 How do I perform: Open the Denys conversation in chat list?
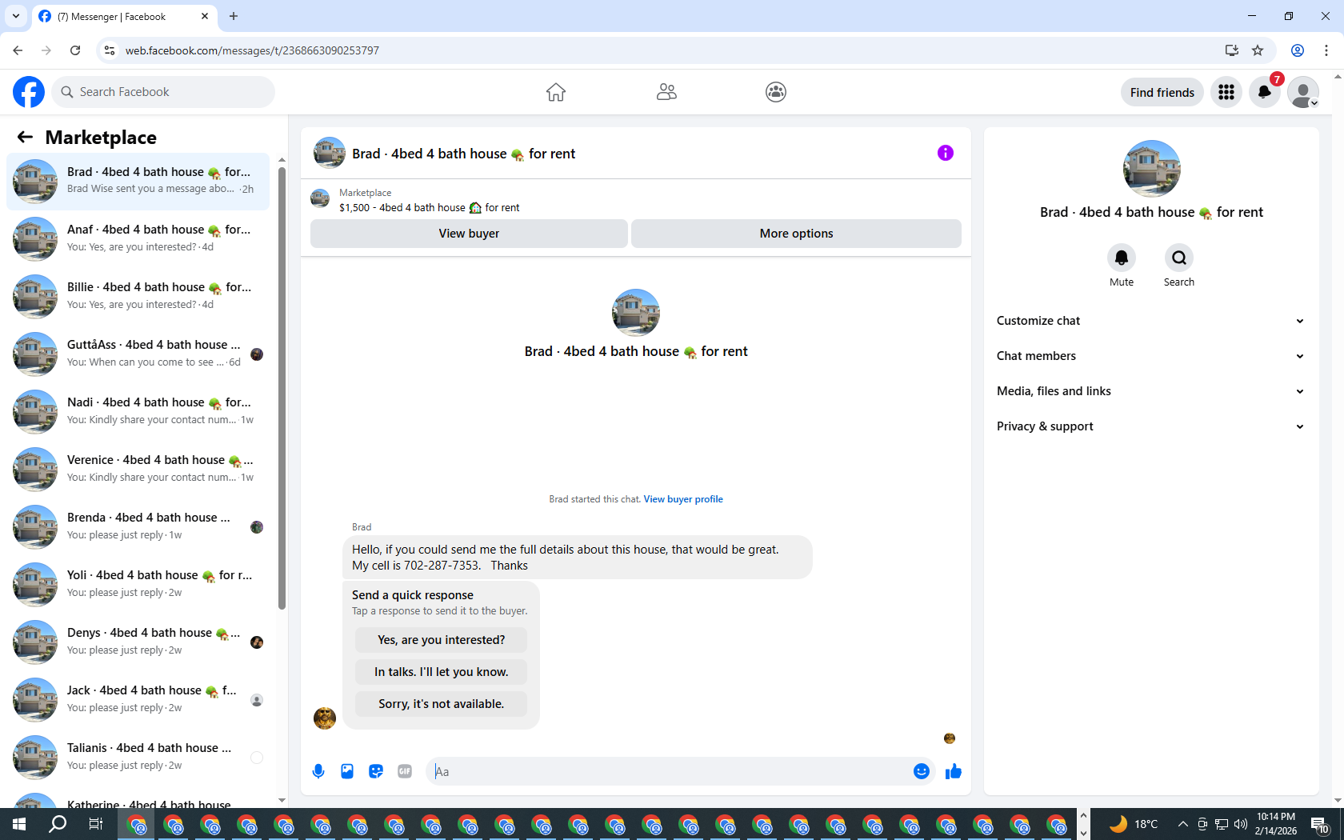(x=138, y=642)
